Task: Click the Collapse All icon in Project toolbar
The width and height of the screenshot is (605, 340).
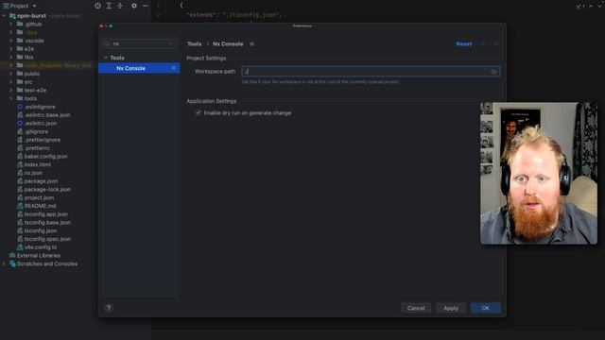Action: click(x=120, y=6)
